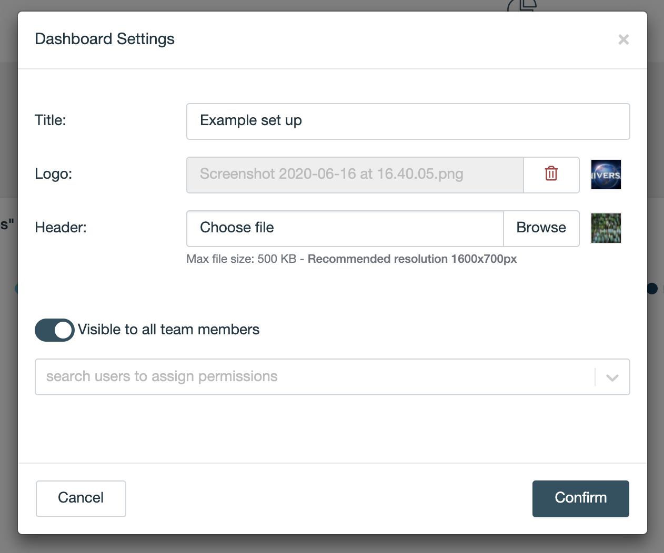The height and width of the screenshot is (553, 664).
Task: Click the Confirm button
Action: click(x=580, y=498)
